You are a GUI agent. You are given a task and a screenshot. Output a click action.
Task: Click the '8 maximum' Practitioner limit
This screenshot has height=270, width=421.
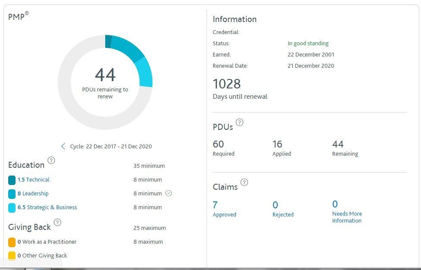click(148, 242)
